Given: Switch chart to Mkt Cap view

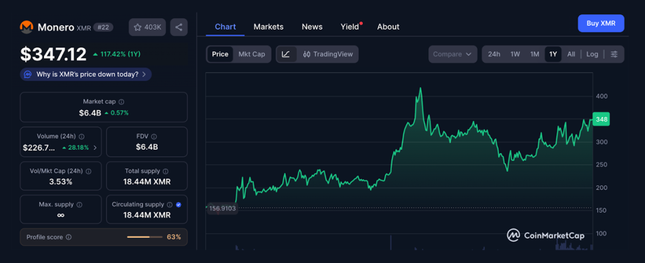Looking at the screenshot, I should 251,54.
